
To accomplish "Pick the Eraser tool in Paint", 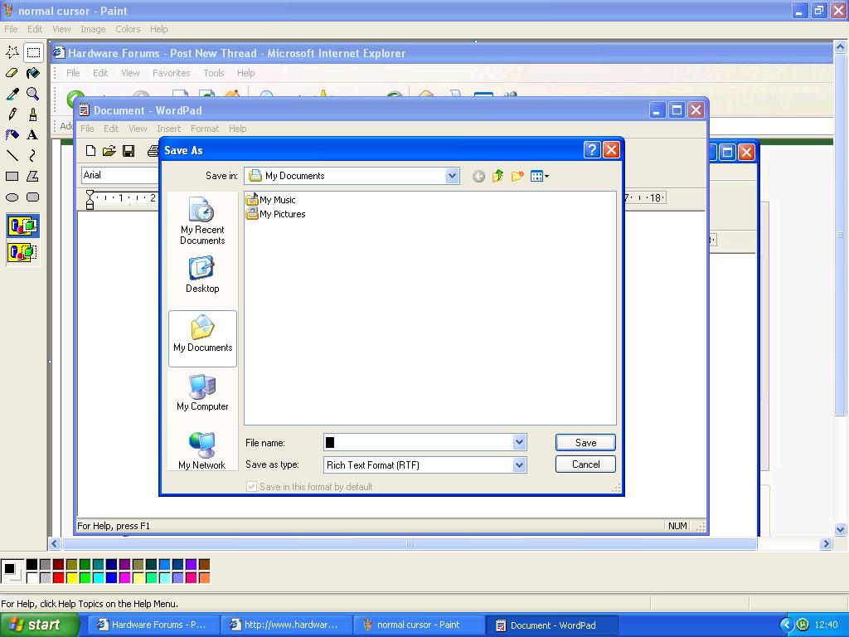I will [12, 73].
